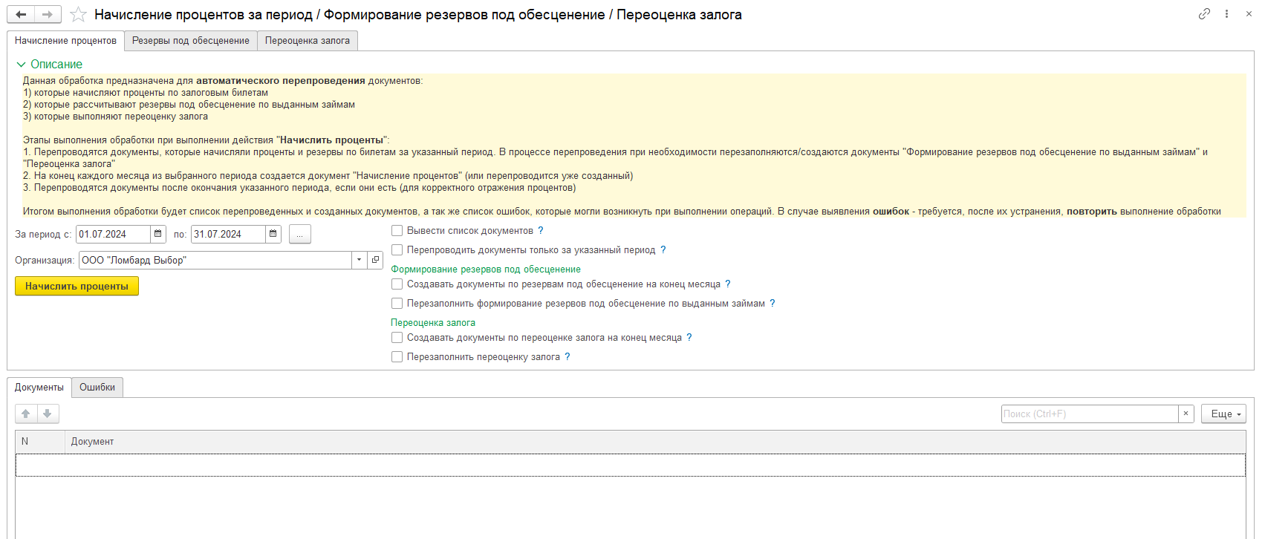Viewport: 1265px width, 539px height.
Task: Go back with the left arrow
Action: 21,14
